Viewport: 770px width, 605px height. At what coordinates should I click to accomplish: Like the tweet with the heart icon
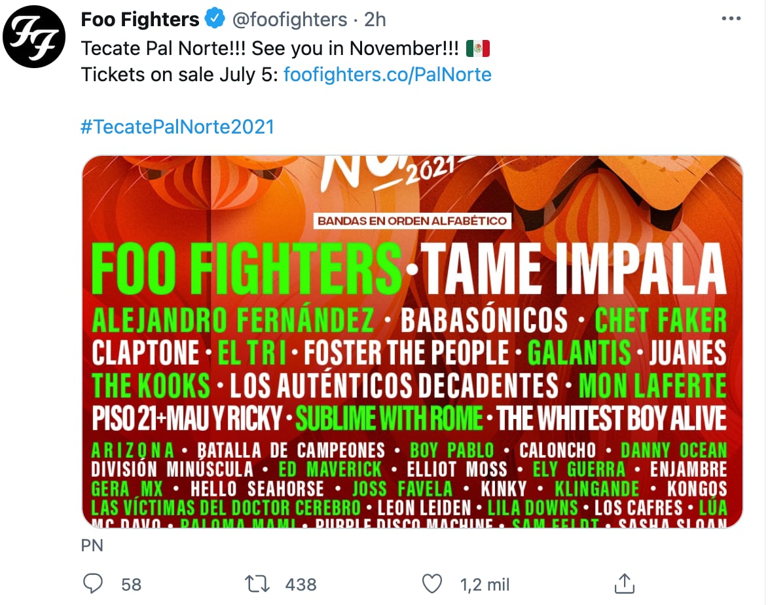(x=432, y=583)
